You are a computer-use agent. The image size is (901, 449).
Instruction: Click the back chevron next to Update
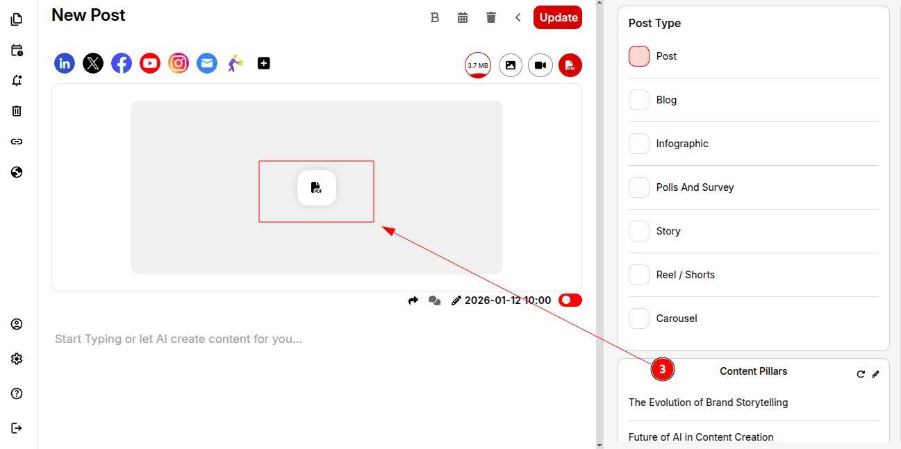click(x=518, y=17)
